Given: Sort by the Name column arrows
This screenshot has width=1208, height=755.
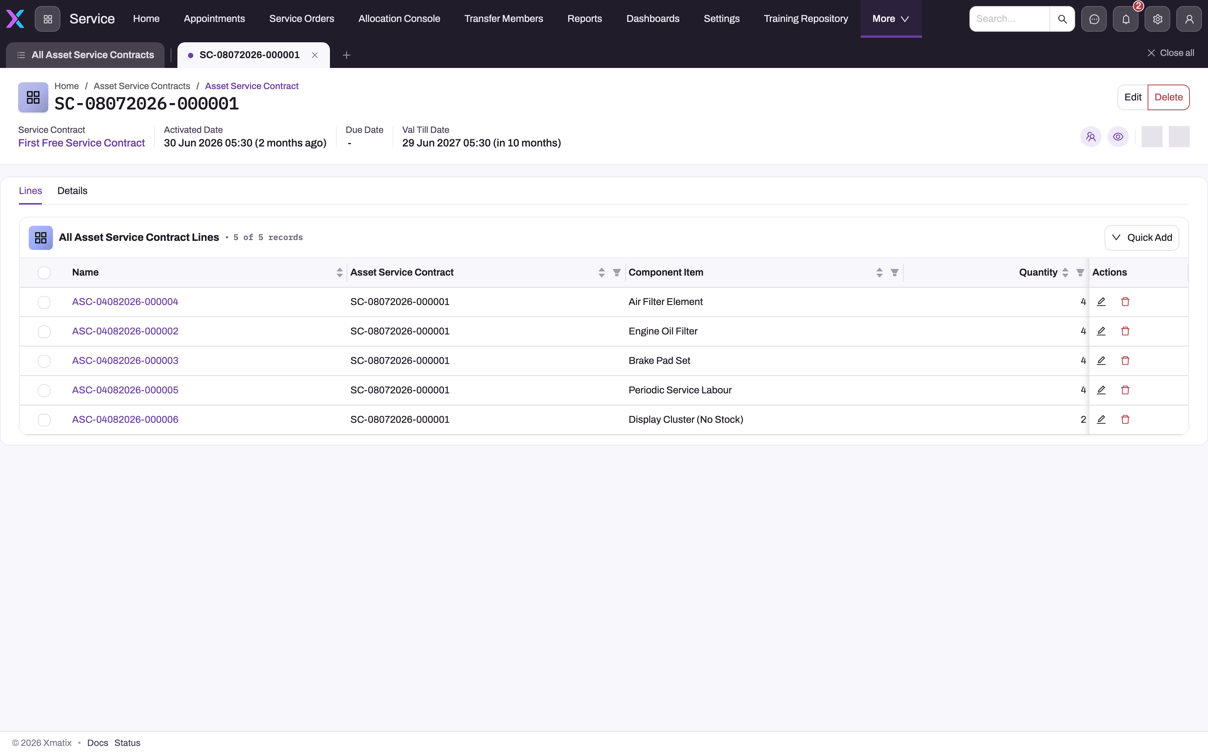Looking at the screenshot, I should pyautogui.click(x=339, y=273).
